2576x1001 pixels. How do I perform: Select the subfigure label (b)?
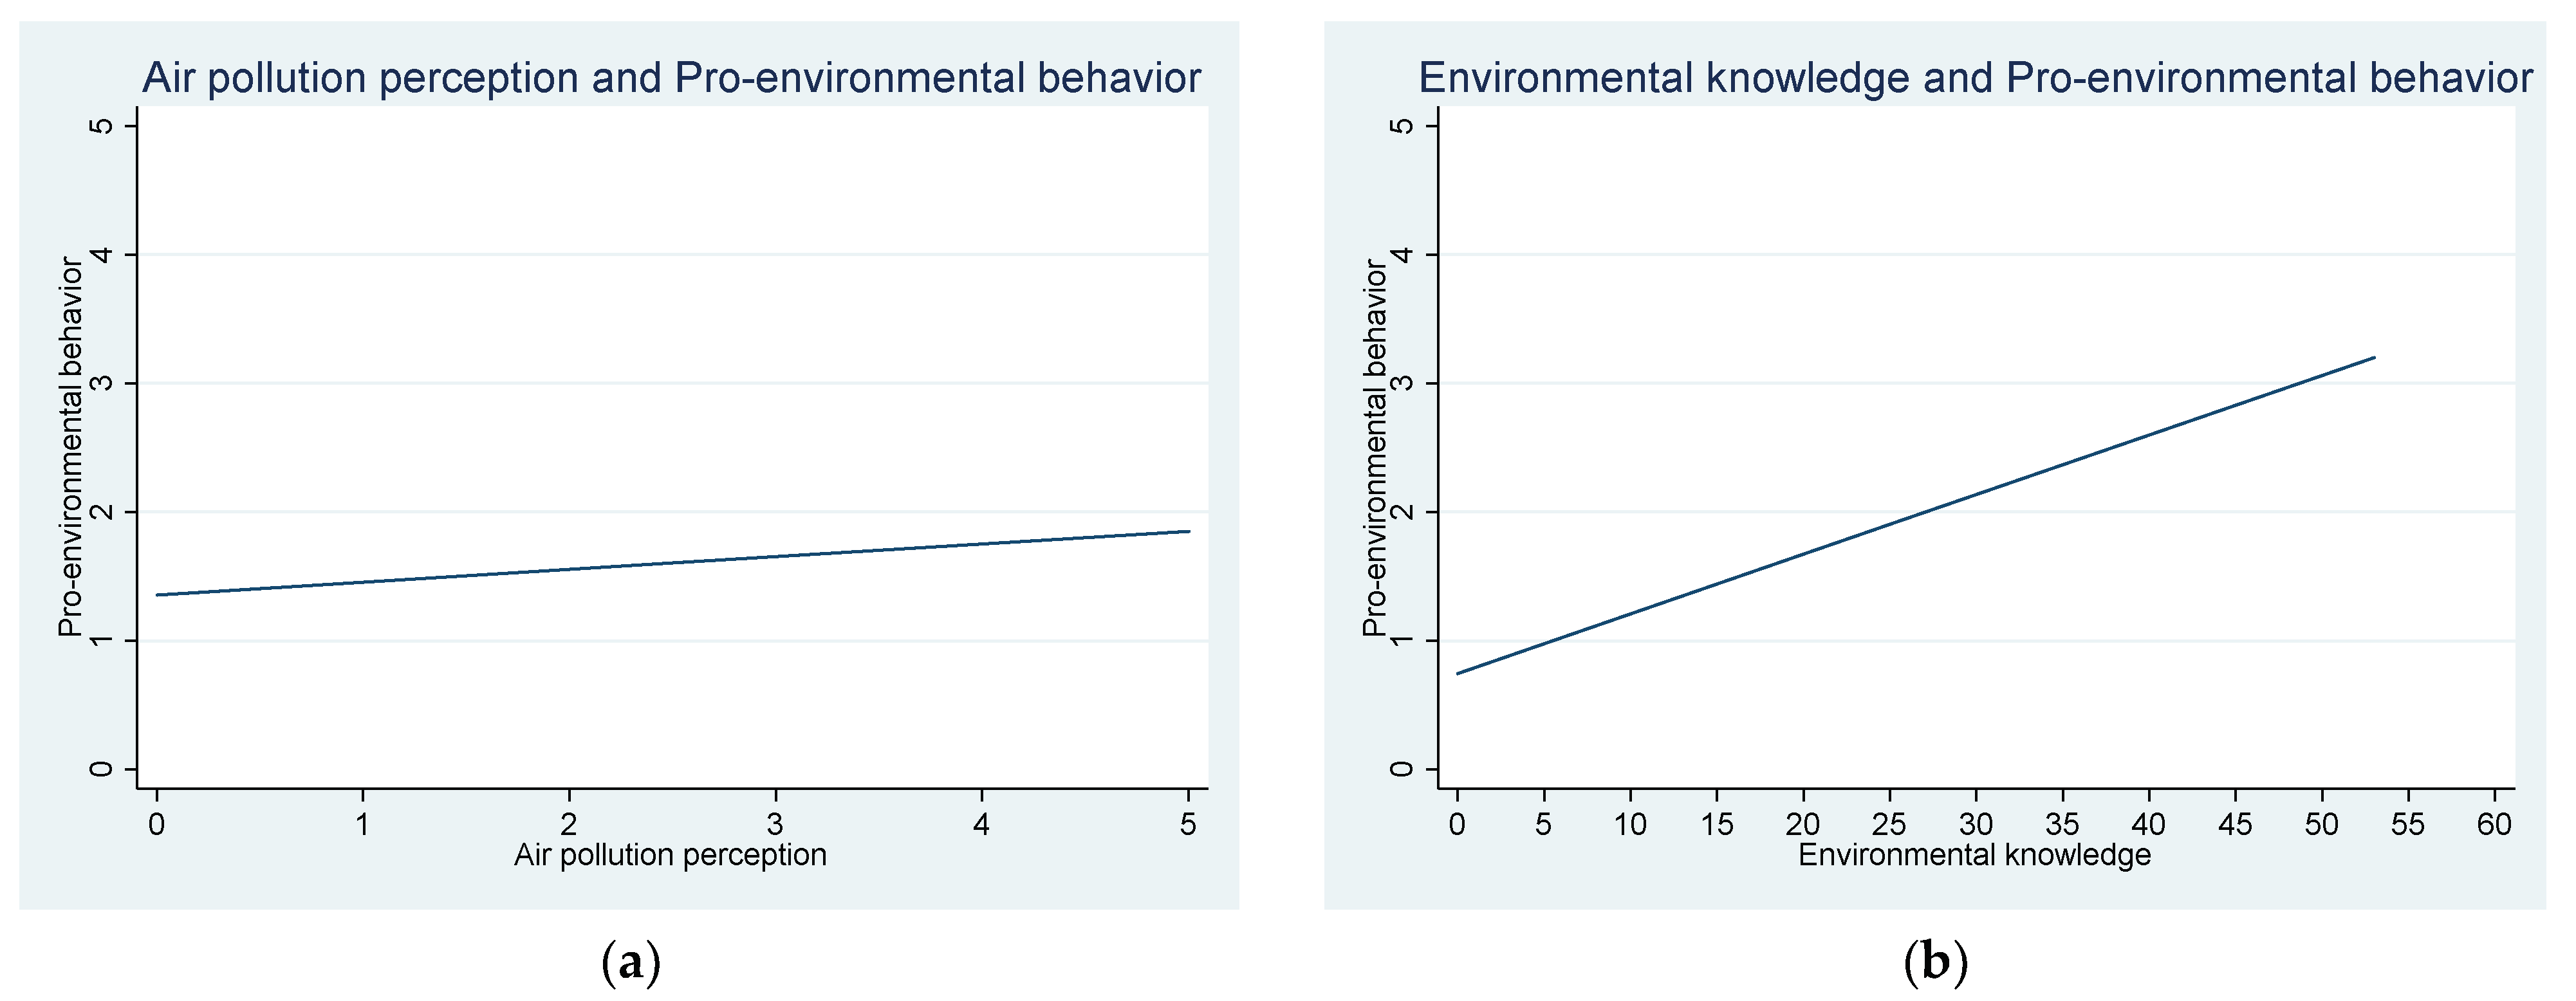tap(1935, 962)
